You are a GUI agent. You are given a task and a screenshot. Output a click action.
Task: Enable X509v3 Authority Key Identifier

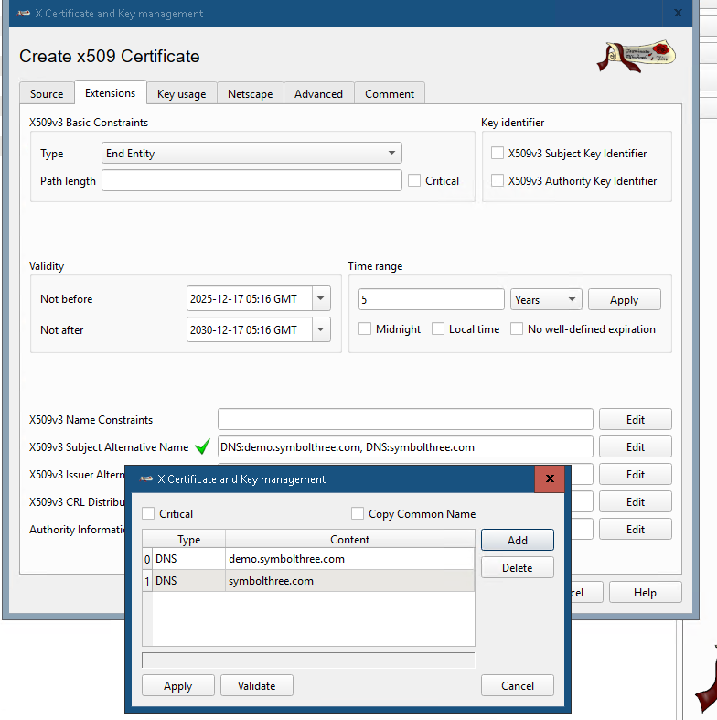(498, 180)
